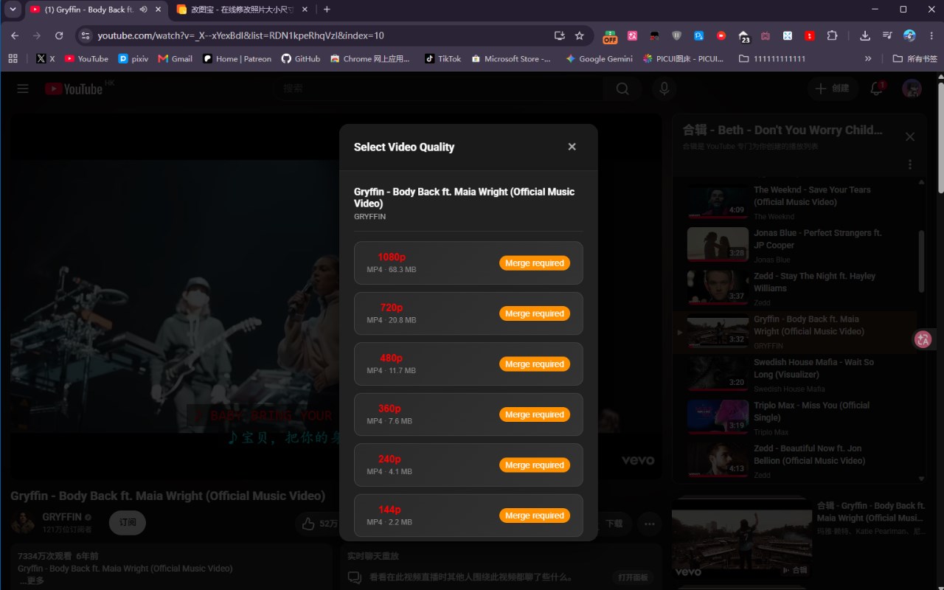The height and width of the screenshot is (590, 944).
Task: Open the 所有书签 bookmarks folder
Action: click(915, 58)
